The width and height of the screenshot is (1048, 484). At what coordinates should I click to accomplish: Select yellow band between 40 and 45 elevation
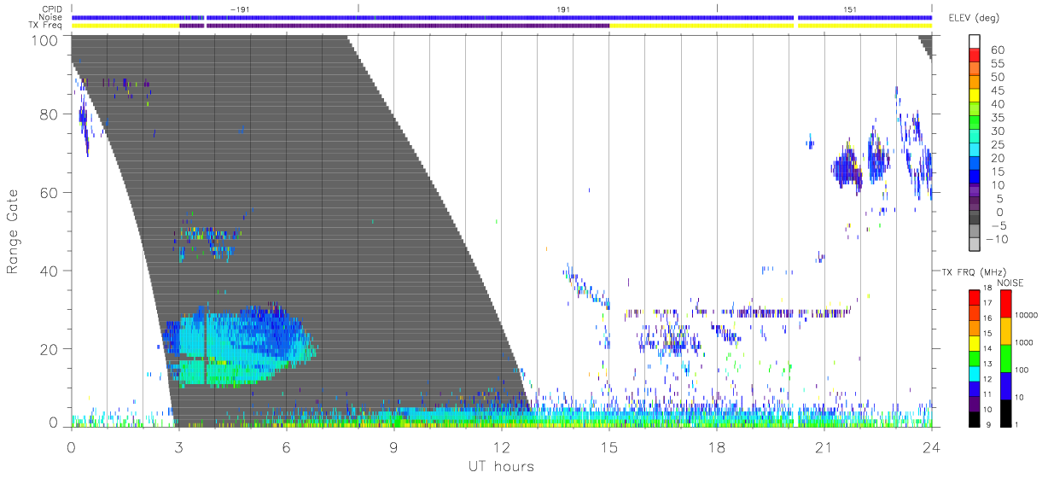[x=975, y=97]
